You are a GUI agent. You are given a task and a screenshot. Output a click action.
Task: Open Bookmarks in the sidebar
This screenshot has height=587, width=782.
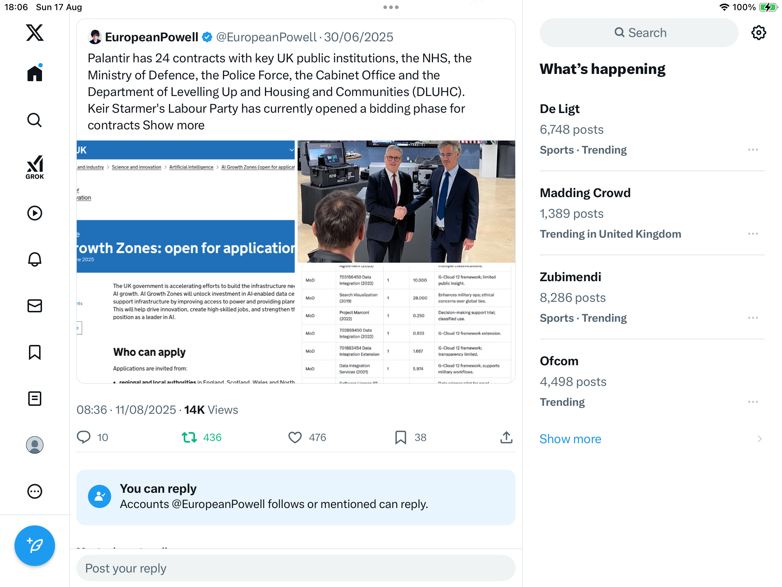coord(35,352)
